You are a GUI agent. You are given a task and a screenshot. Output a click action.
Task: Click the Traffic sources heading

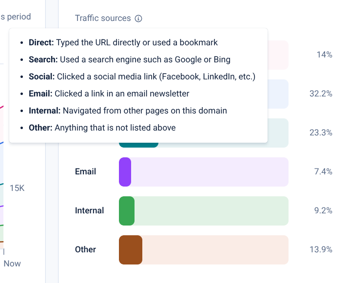point(103,19)
